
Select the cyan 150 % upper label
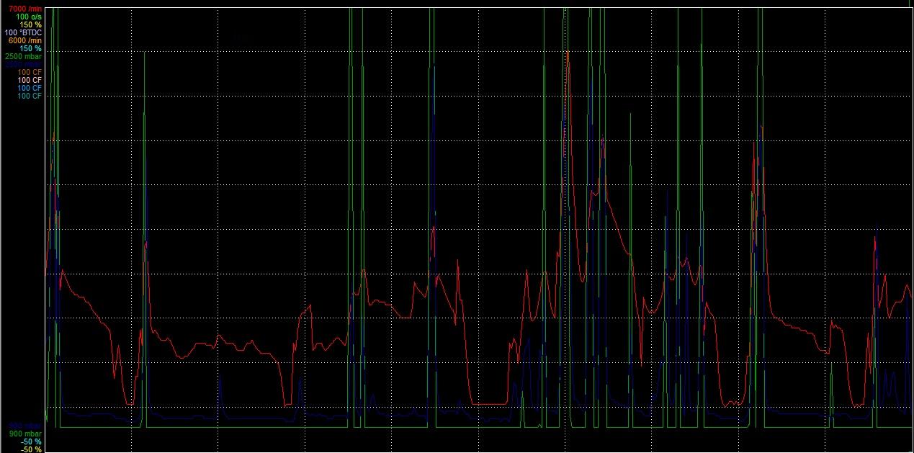tap(30, 48)
